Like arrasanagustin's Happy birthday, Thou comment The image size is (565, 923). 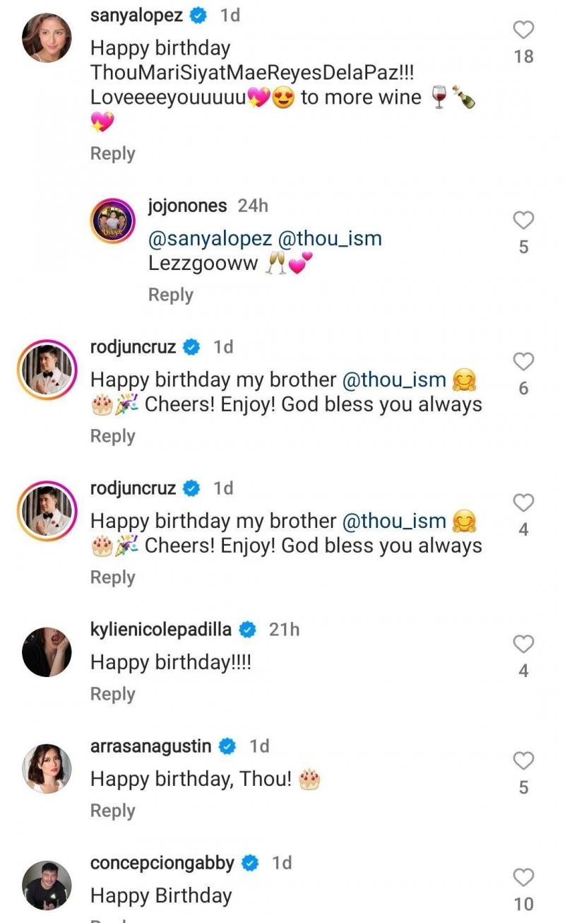(523, 761)
